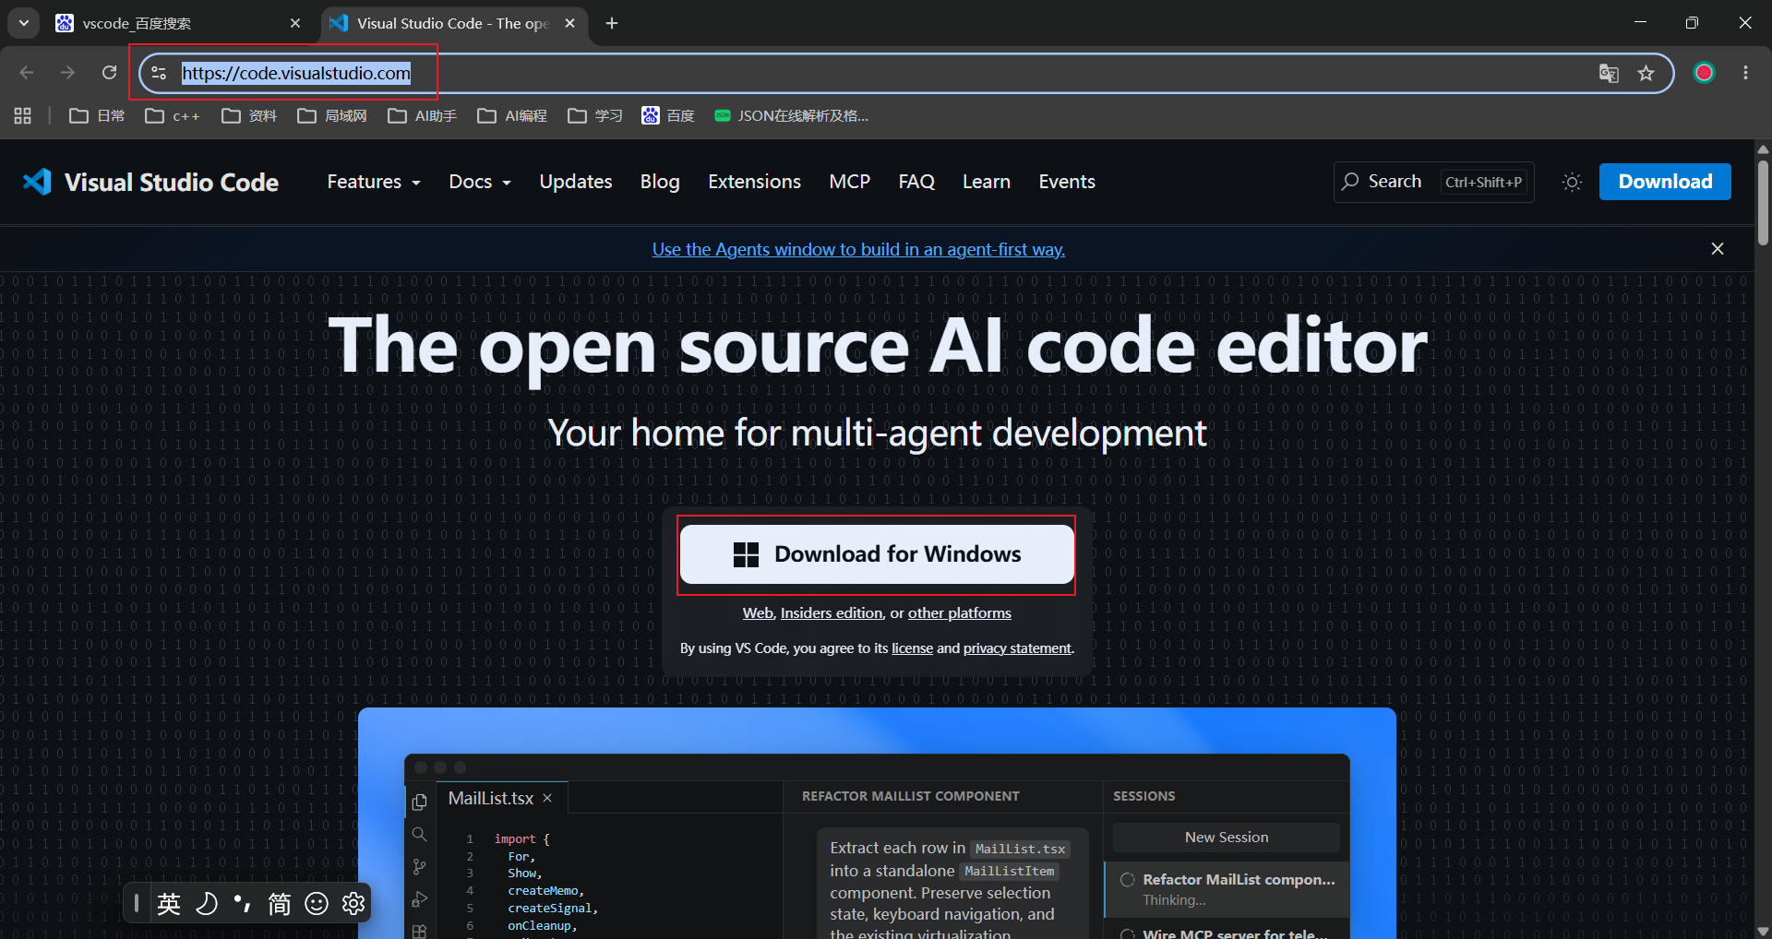Toggle the site light/dark theme sun icon
The image size is (1772, 939).
point(1572,182)
